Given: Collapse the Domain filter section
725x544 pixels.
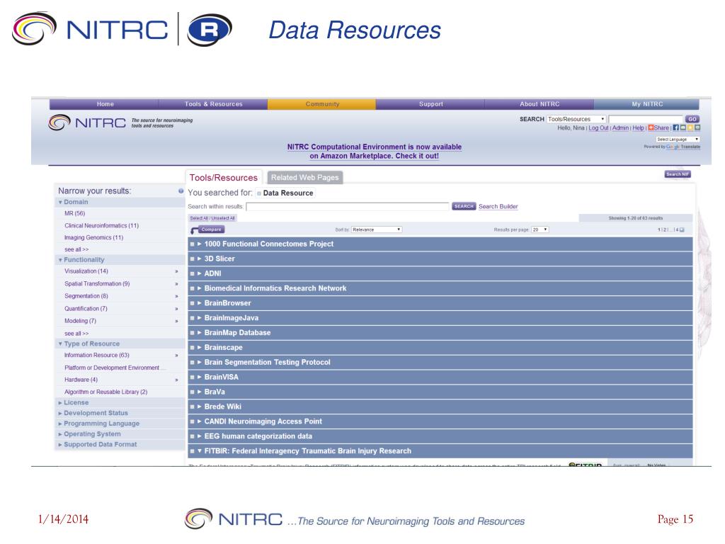Looking at the screenshot, I should tap(60, 202).
